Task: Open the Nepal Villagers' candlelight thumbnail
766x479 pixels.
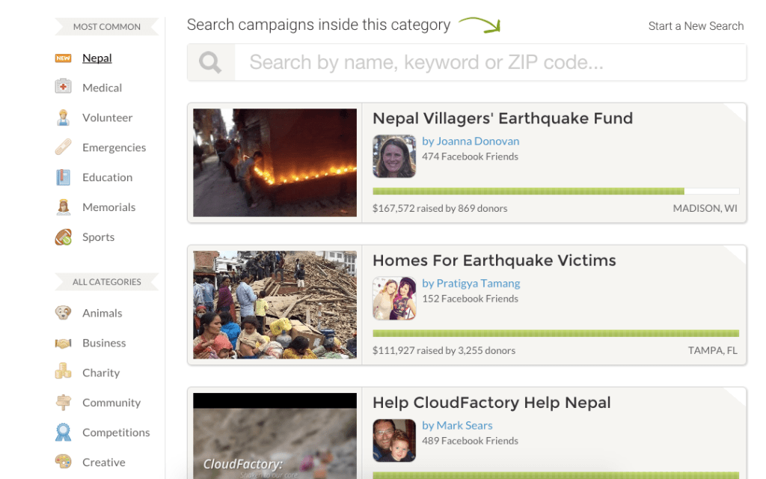Action: 275,162
